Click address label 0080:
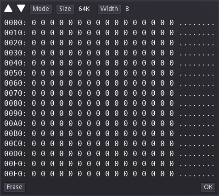This screenshot has width=219, height=196. (x=15, y=103)
